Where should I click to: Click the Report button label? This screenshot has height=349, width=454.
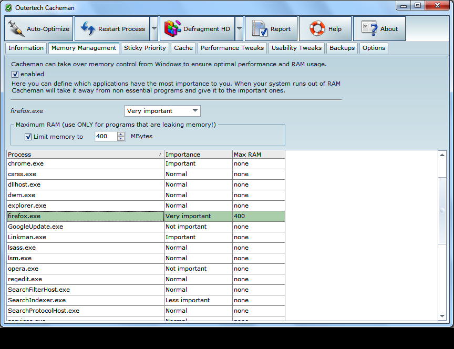281,29
